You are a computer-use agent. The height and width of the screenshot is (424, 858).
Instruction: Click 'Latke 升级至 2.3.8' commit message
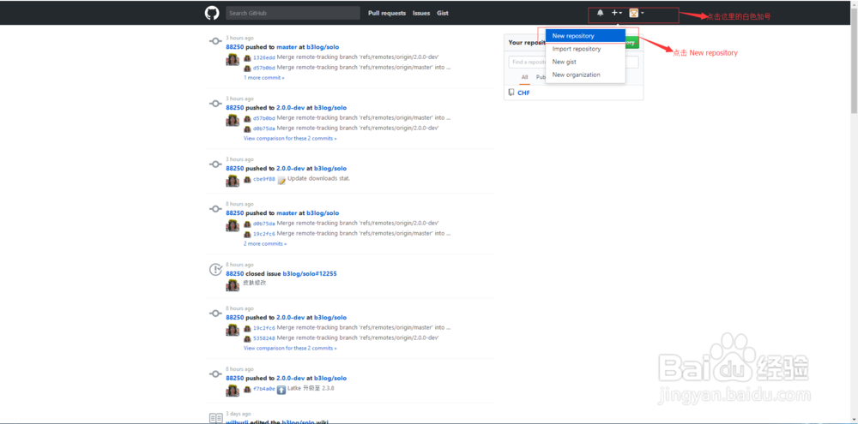(311, 389)
